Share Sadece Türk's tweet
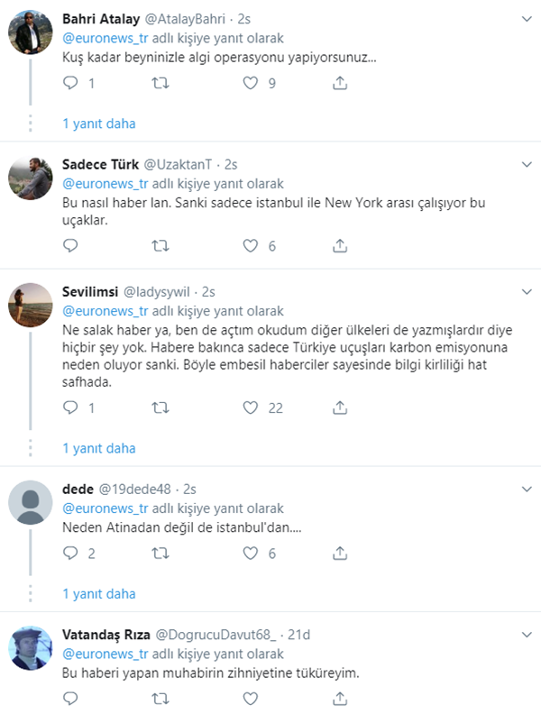The width and height of the screenshot is (541, 714). click(x=340, y=245)
